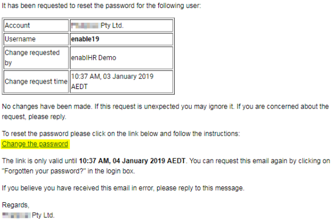Viewport: 332px width, 223px height.
Task: Click the "received this email in error" sentence
Action: coord(123,188)
